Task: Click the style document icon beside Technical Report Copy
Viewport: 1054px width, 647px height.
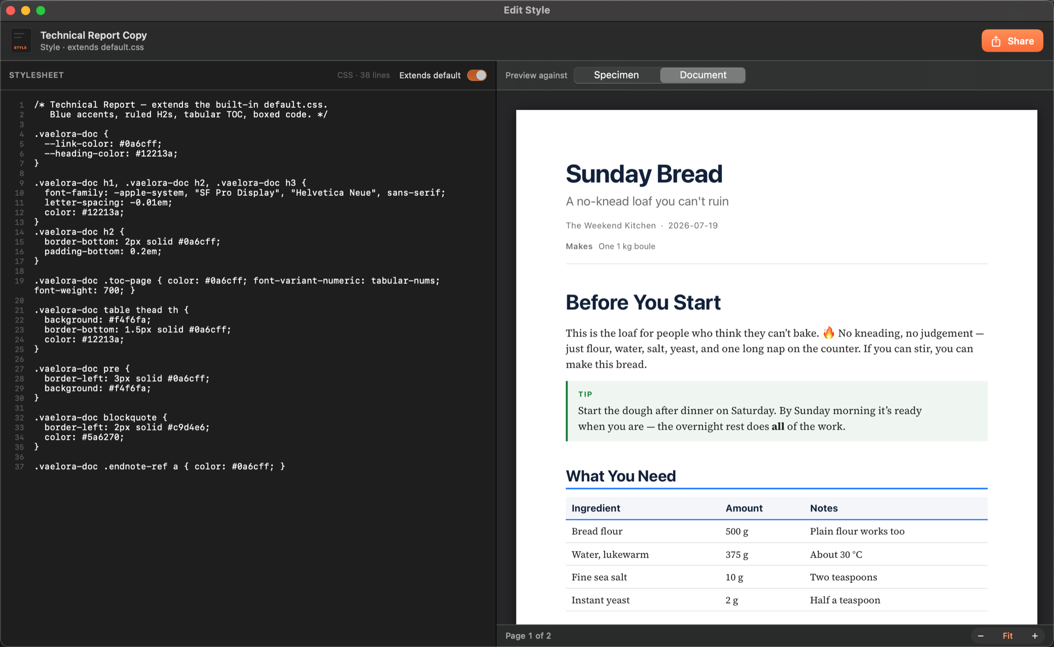Action: [21, 41]
